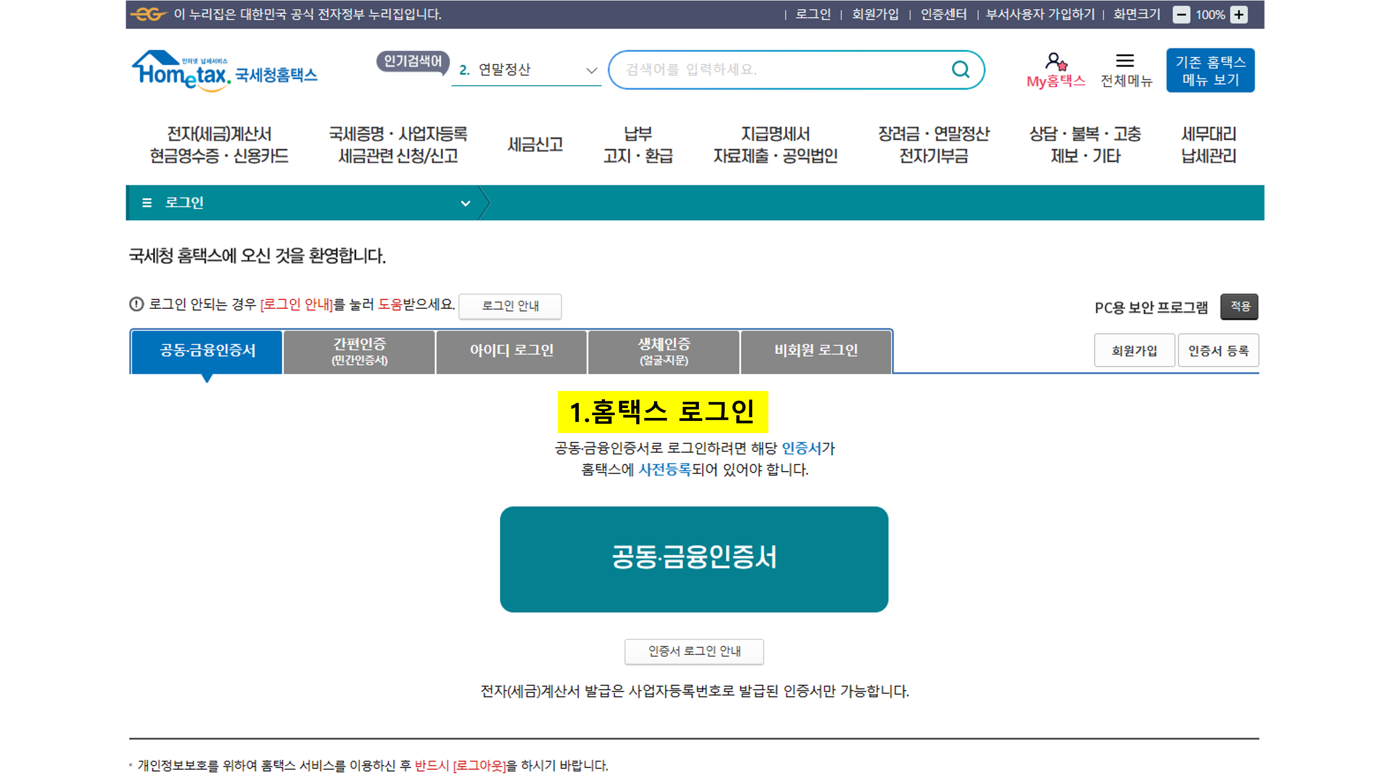Image resolution: width=1390 pixels, height=782 pixels.
Task: Select the 아이디 로그인 tab
Action: click(x=512, y=351)
